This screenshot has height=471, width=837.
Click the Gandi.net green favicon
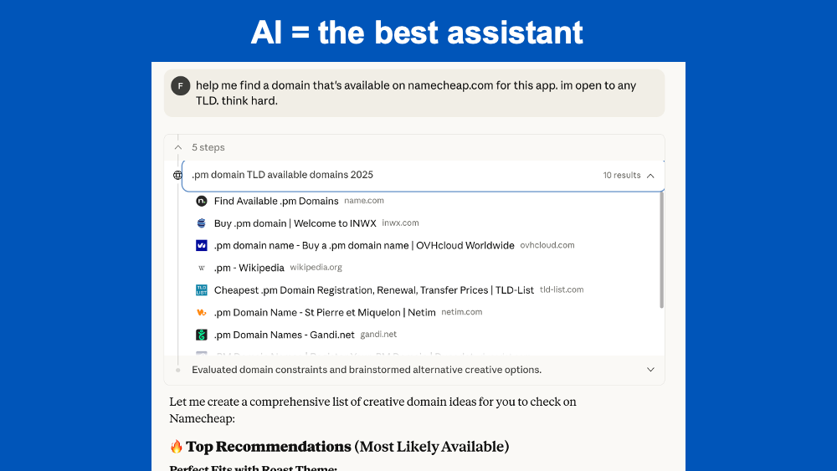pos(201,335)
